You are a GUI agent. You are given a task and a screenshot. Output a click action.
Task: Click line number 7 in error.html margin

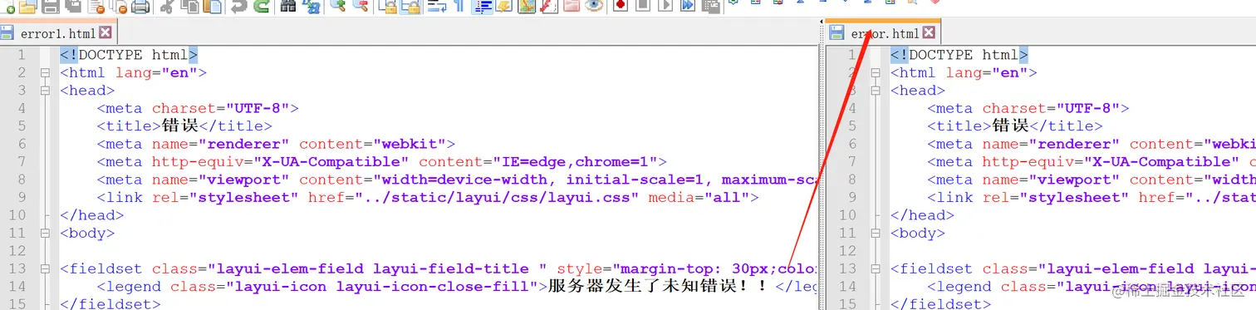coord(851,162)
